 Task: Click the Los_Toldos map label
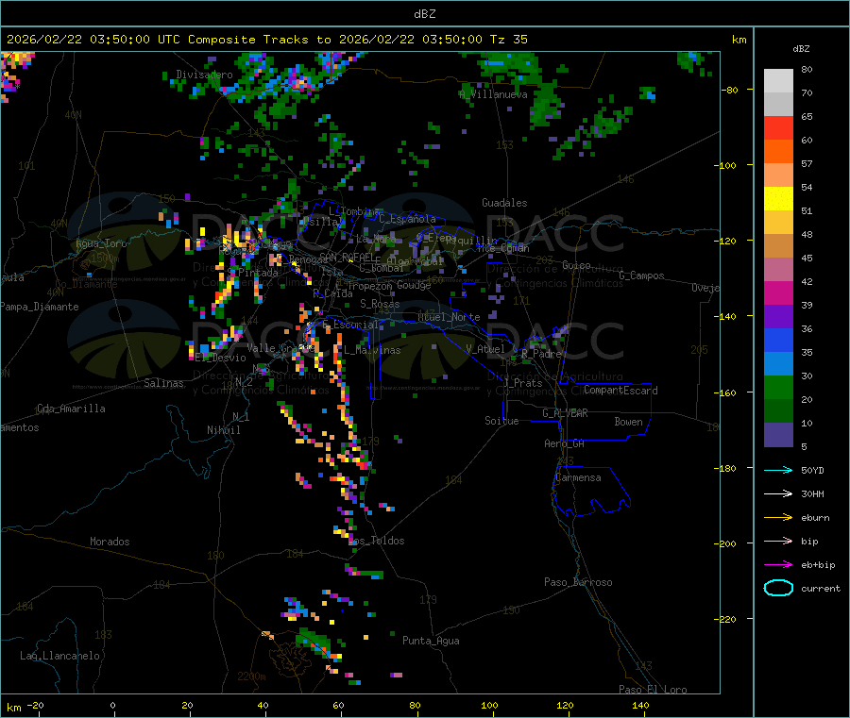tap(376, 541)
